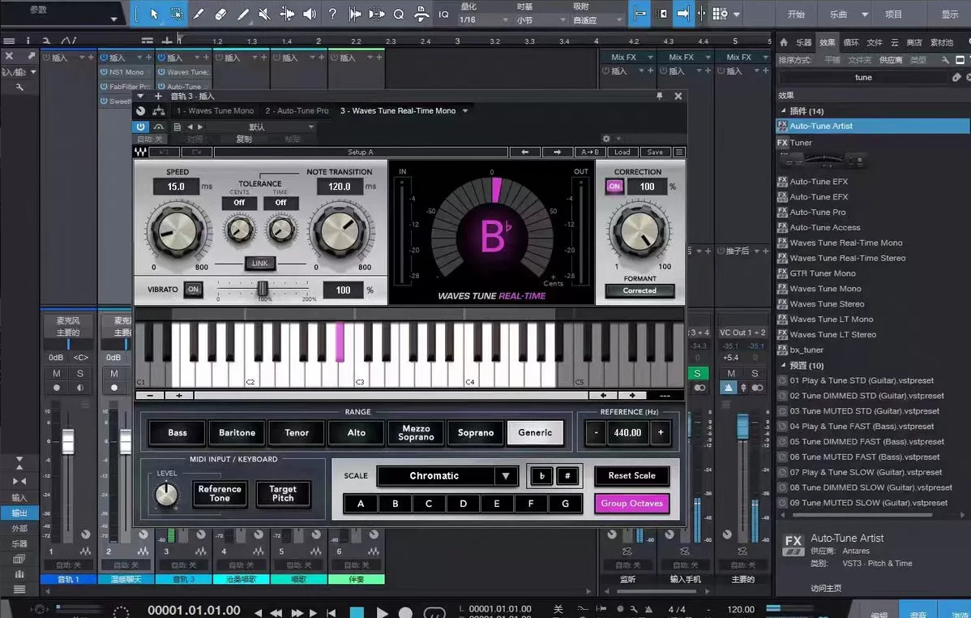This screenshot has height=618, width=971.
Task: Click the plugin routing icon next to the tabs
Action: (159, 111)
